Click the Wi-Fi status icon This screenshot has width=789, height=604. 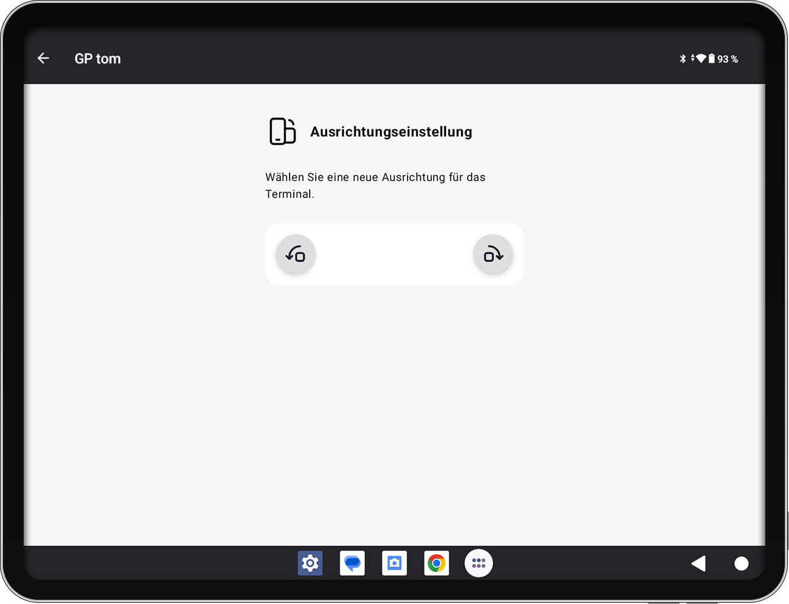(x=701, y=59)
